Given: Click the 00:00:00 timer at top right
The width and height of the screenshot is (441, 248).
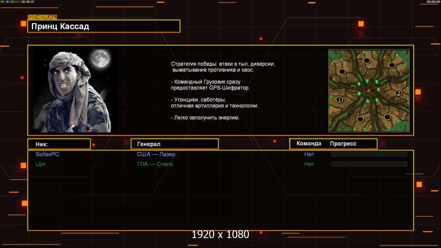Looking at the screenshot, I should 433,2.
